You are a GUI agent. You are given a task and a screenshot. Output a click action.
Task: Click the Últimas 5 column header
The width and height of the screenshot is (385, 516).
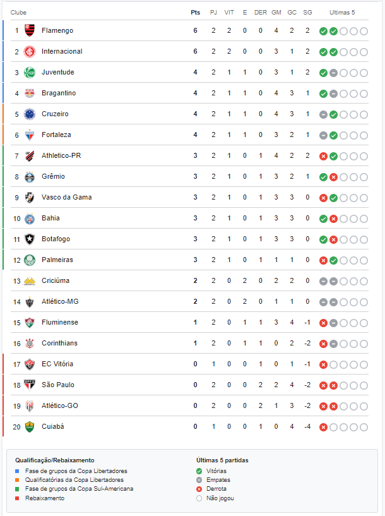342,13
